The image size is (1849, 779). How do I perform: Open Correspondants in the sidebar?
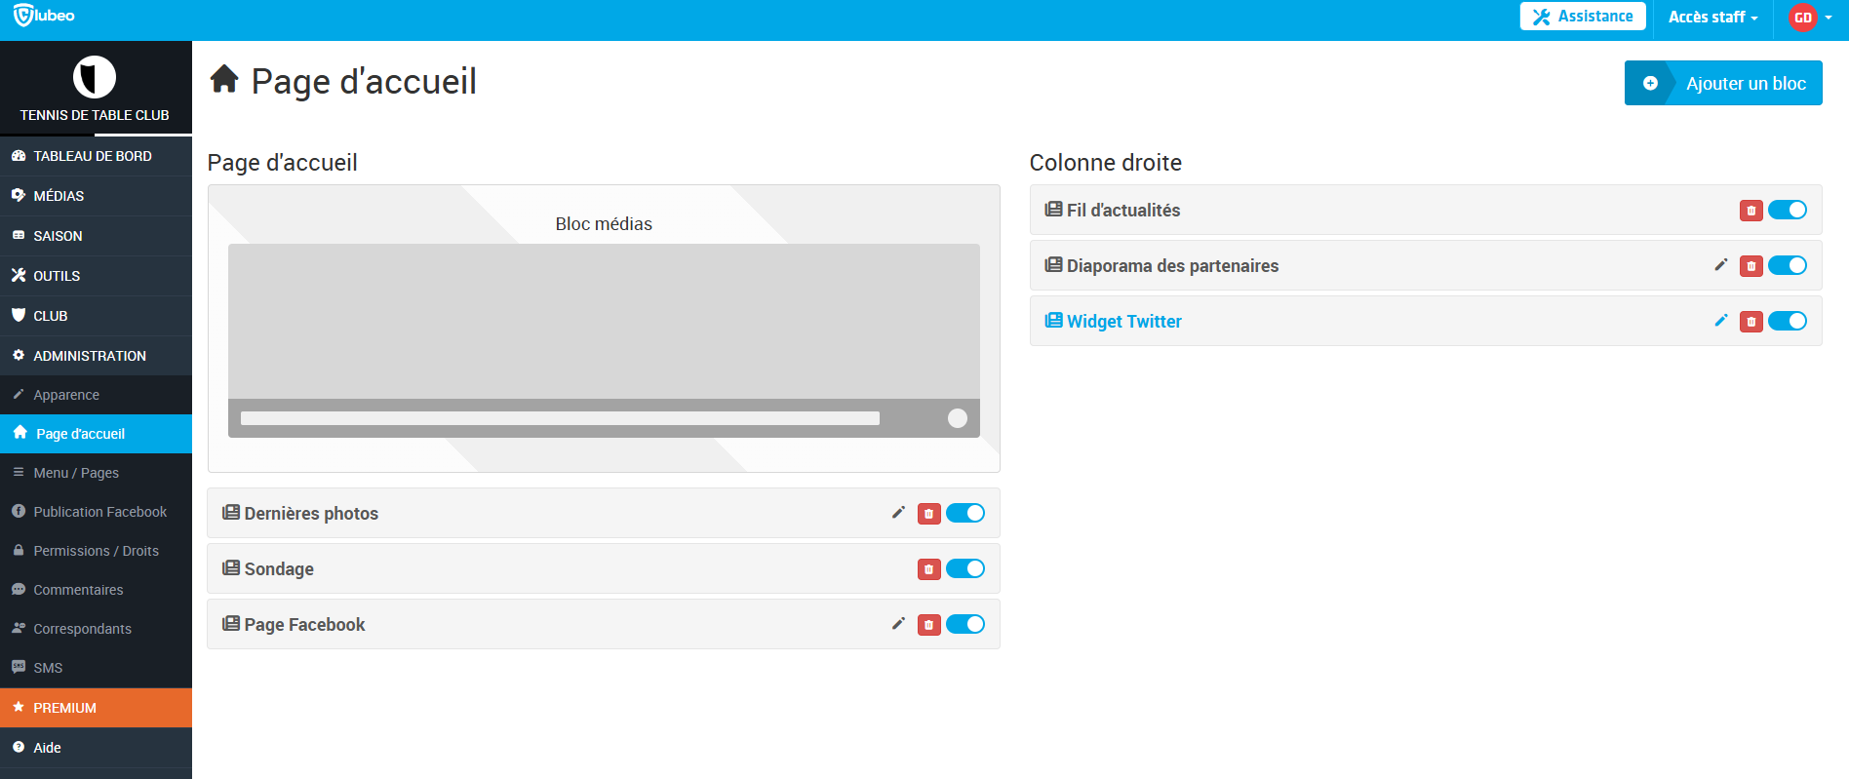[96, 629]
